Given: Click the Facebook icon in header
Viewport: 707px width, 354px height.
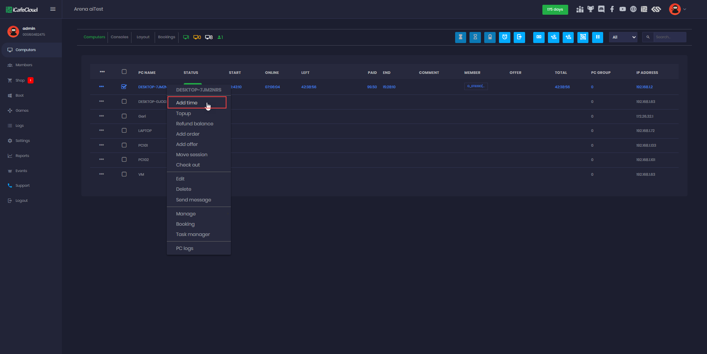Looking at the screenshot, I should (x=612, y=9).
